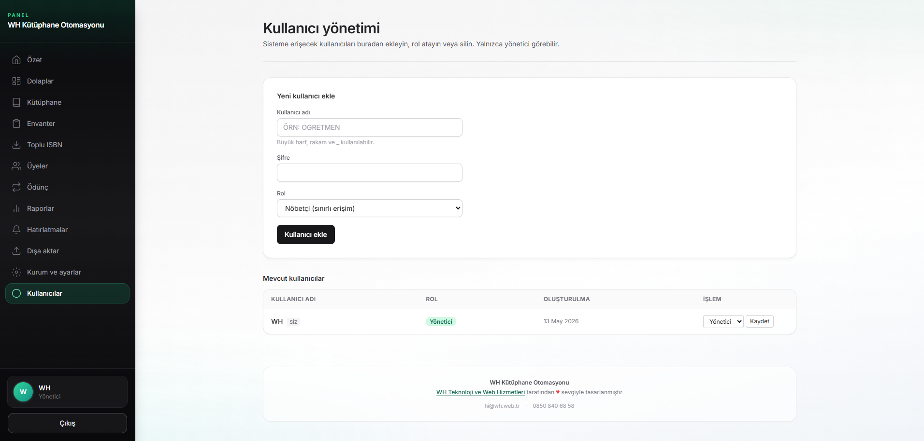Click the Envanter clipboard icon

click(16, 124)
